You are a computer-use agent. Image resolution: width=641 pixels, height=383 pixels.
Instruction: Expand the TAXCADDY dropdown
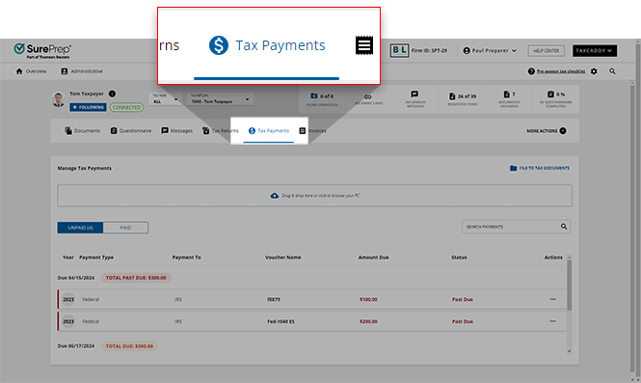pos(595,51)
